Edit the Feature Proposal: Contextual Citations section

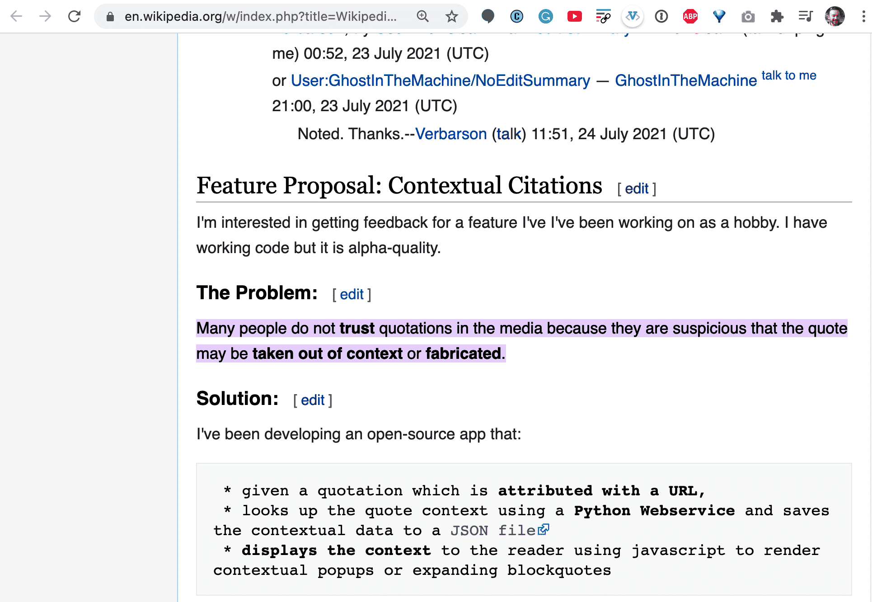637,188
